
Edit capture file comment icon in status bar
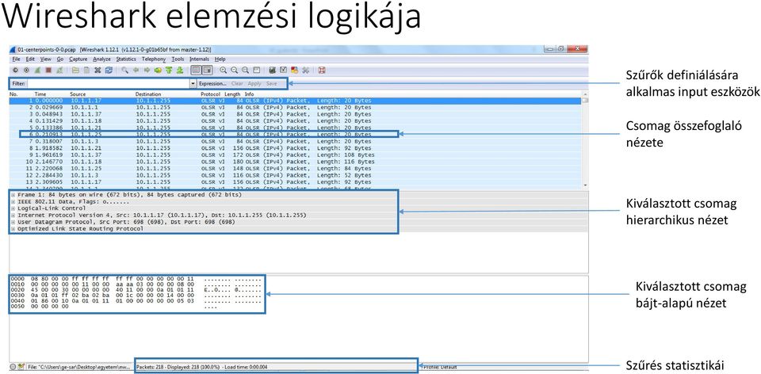21,367
